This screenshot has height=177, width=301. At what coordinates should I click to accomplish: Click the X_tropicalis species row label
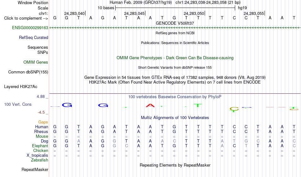coord(37,155)
